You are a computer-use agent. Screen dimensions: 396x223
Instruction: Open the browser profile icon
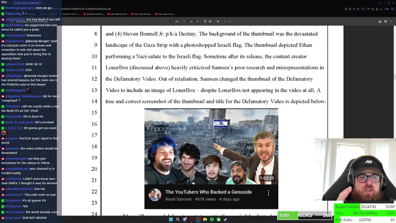point(377,9)
